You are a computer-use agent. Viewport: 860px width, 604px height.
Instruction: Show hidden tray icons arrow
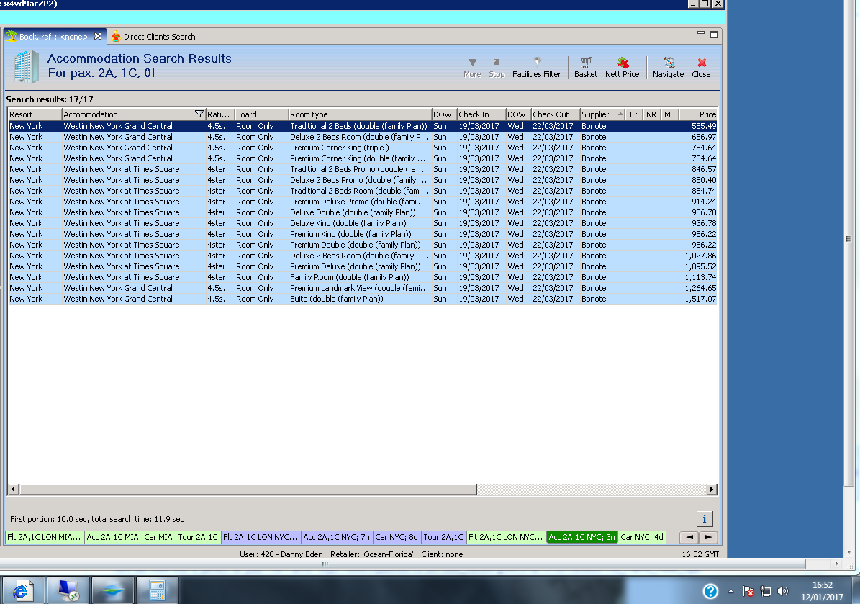point(730,591)
